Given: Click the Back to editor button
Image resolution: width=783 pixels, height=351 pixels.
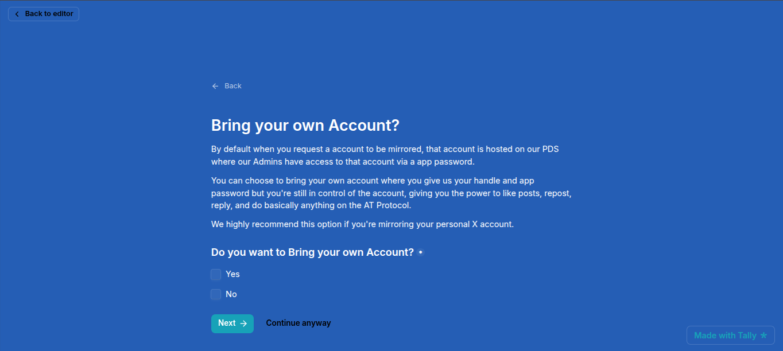Looking at the screenshot, I should 44,14.
